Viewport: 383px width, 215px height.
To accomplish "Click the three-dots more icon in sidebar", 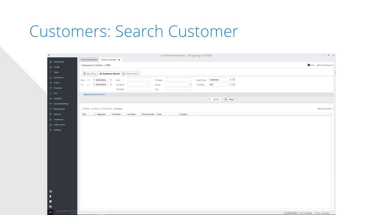I will pyautogui.click(x=51, y=212).
